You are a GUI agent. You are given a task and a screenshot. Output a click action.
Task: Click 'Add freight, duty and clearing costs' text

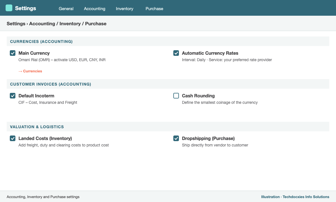(64, 145)
